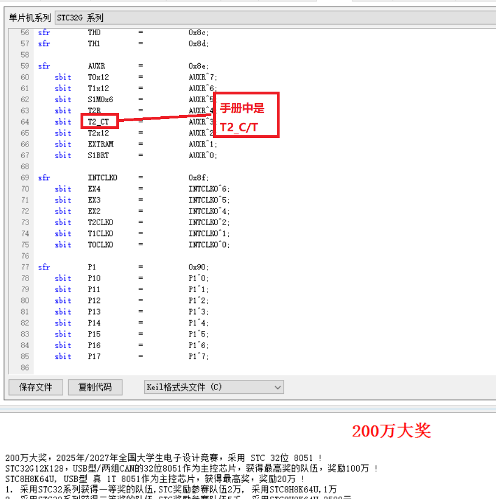Click line number 68 in the gutter
The height and width of the screenshot is (499, 496).
pyautogui.click(x=25, y=167)
